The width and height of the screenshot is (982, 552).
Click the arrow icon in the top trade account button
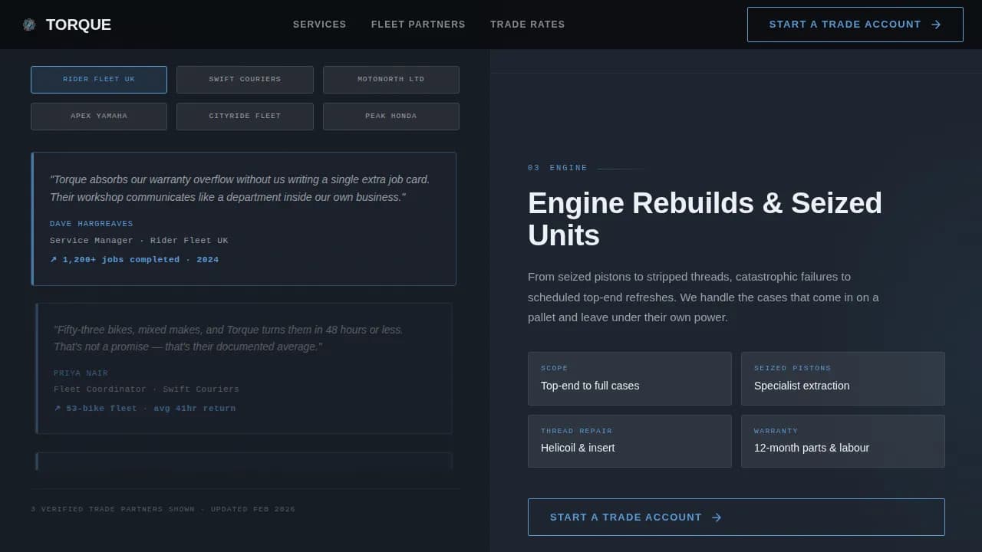click(936, 24)
